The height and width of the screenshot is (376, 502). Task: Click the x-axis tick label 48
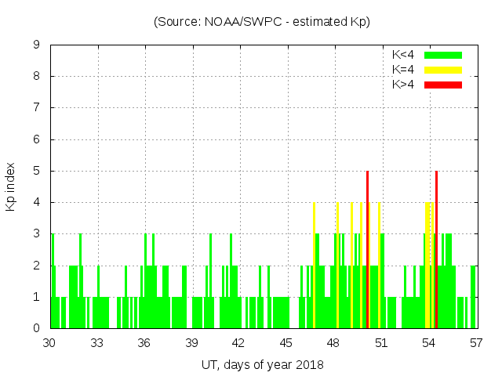tap(333, 342)
